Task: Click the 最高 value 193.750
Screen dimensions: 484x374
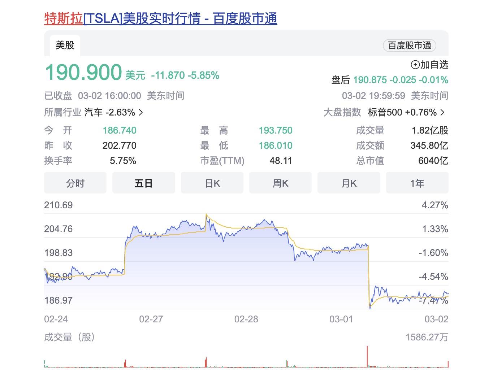Action: tap(276, 130)
